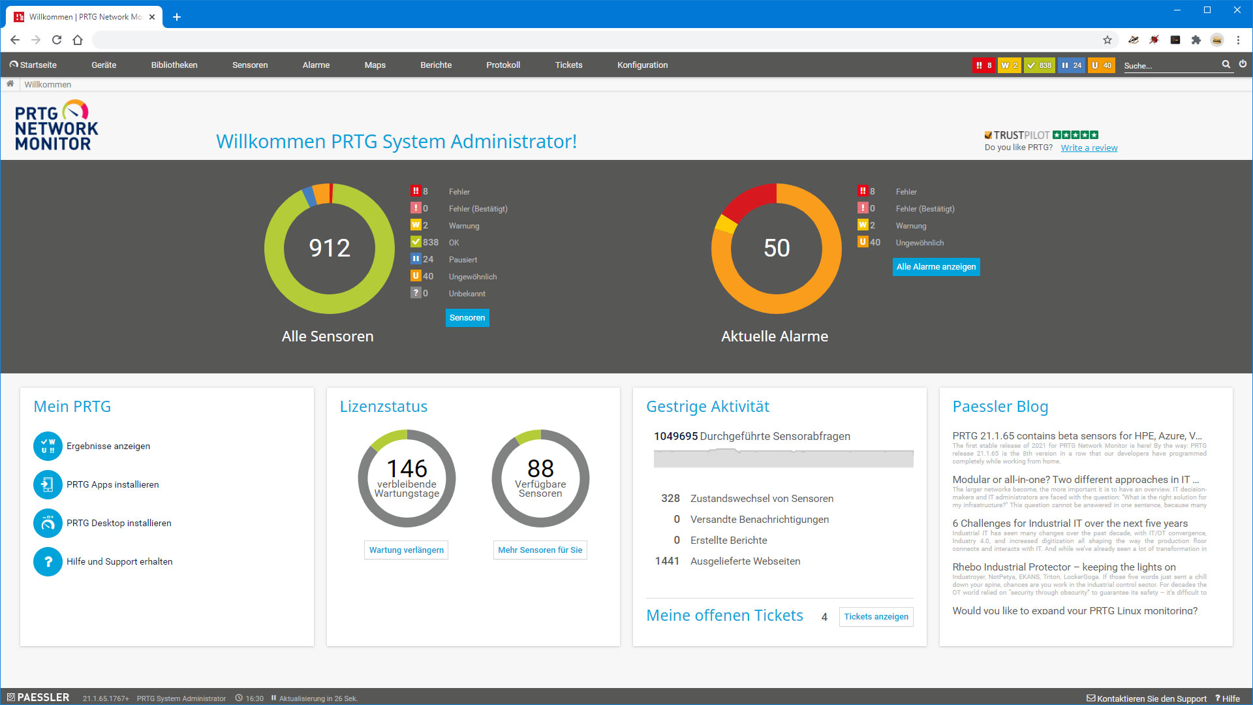Click the OK checkmark icon in sensor legend
1253x705 pixels.
click(x=416, y=242)
